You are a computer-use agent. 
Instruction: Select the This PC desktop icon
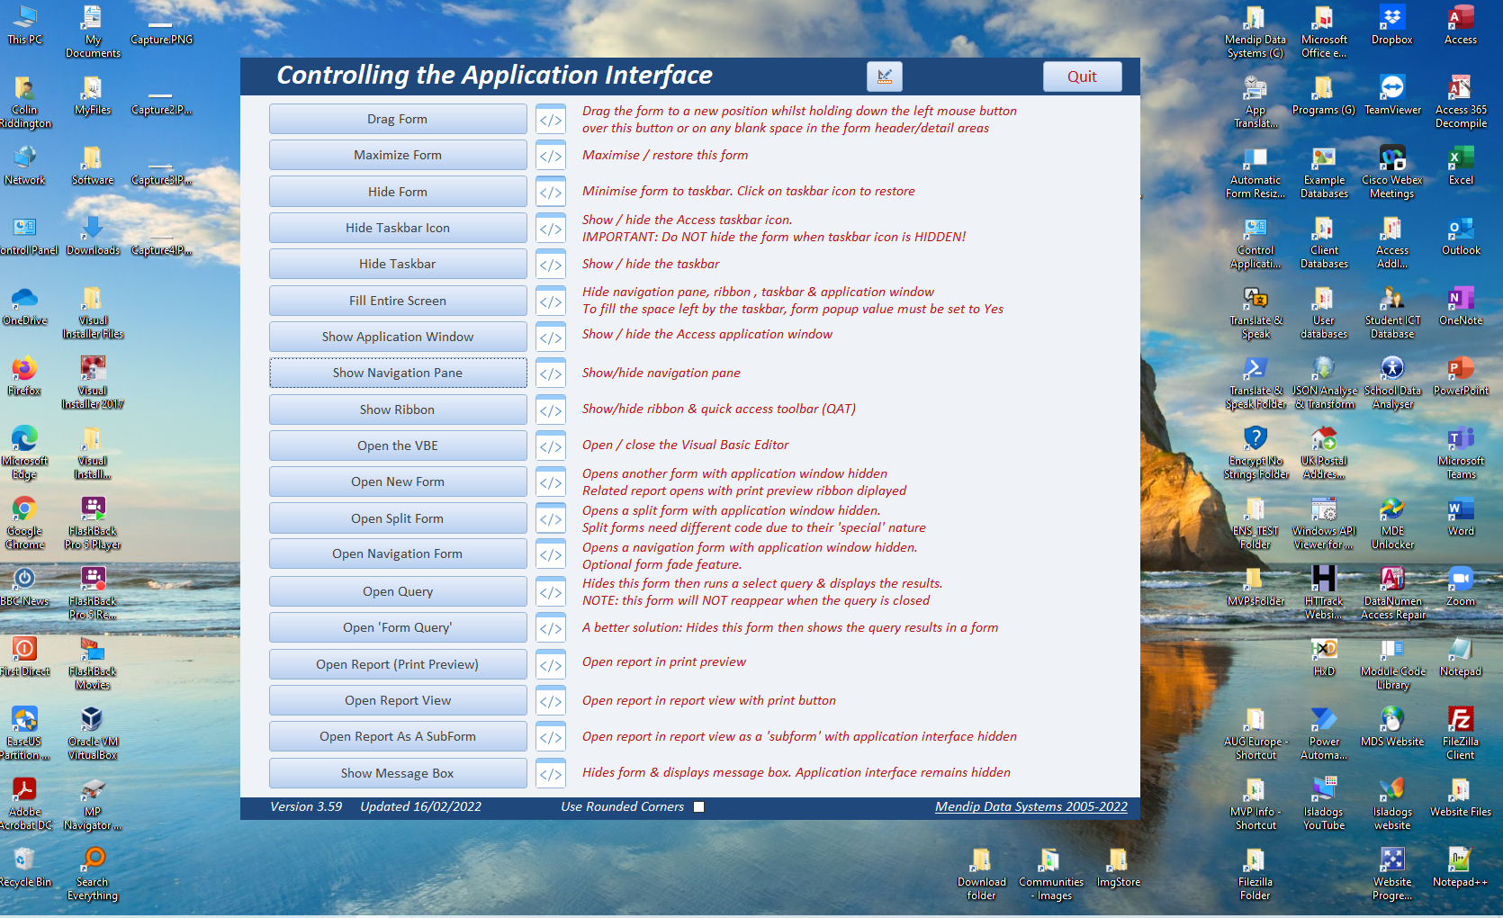click(24, 24)
